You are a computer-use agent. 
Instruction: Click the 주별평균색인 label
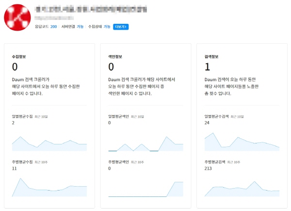[x=118, y=162]
